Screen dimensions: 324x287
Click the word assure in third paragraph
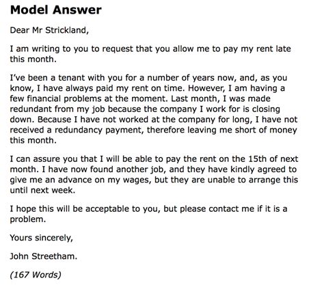click(x=46, y=159)
